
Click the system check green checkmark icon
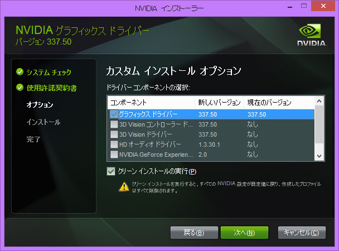[x=20, y=71]
